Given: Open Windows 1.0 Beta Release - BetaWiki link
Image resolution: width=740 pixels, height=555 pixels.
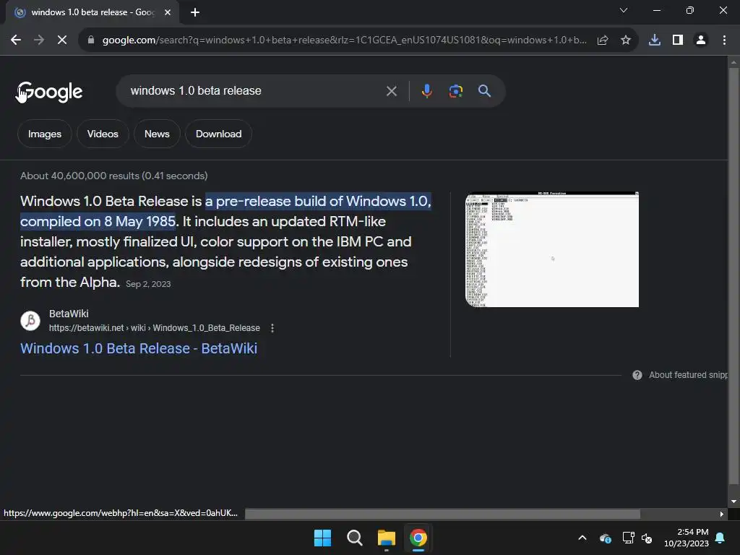Looking at the screenshot, I should click(x=139, y=348).
